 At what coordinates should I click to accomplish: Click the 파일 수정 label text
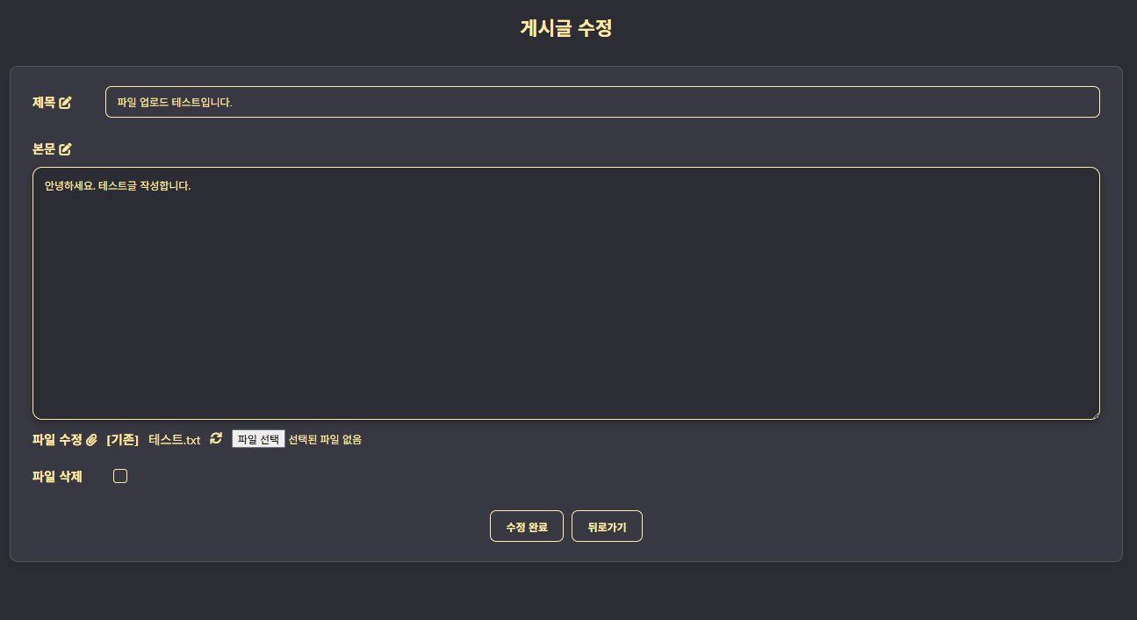tap(57, 440)
